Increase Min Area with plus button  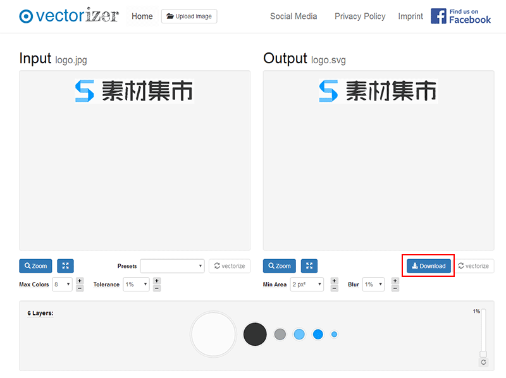334,281
